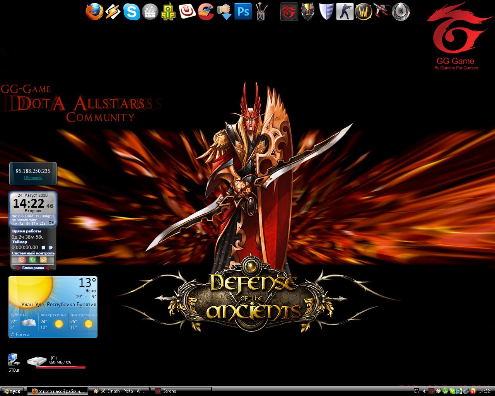The image size is (495, 396).
Task: Expand hidden system tray icons arrow
Action: click(425, 391)
